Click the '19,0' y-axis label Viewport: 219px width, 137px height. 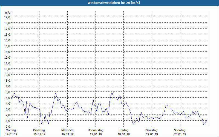(x=7, y=17)
